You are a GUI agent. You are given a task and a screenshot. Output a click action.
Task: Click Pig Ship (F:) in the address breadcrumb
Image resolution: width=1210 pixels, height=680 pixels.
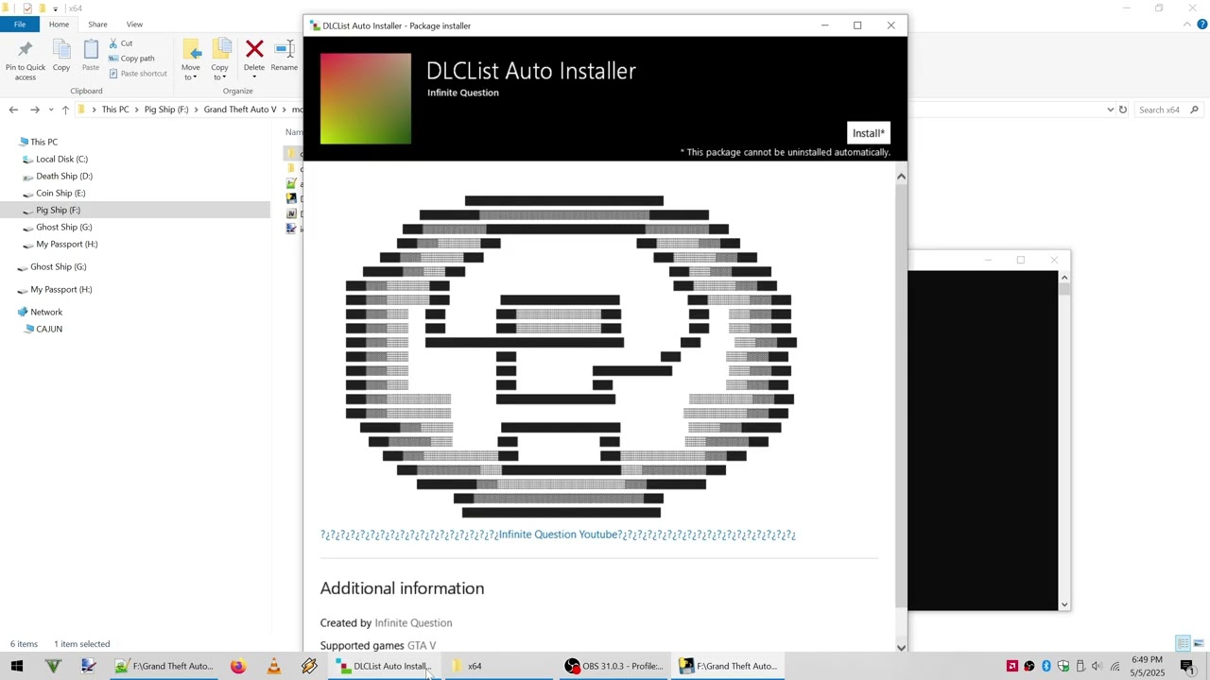[x=166, y=110]
